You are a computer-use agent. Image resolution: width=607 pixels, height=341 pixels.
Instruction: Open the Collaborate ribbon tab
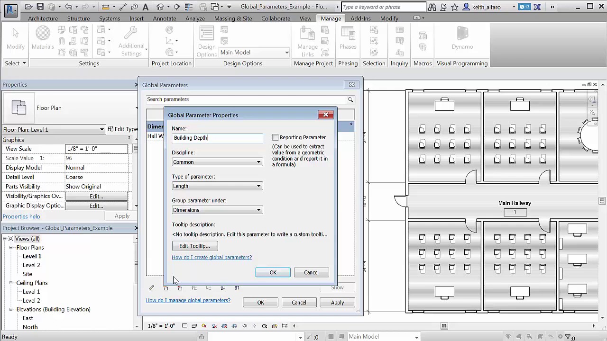pyautogui.click(x=276, y=18)
